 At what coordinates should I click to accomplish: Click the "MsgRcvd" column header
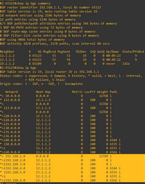pos(50,52)
